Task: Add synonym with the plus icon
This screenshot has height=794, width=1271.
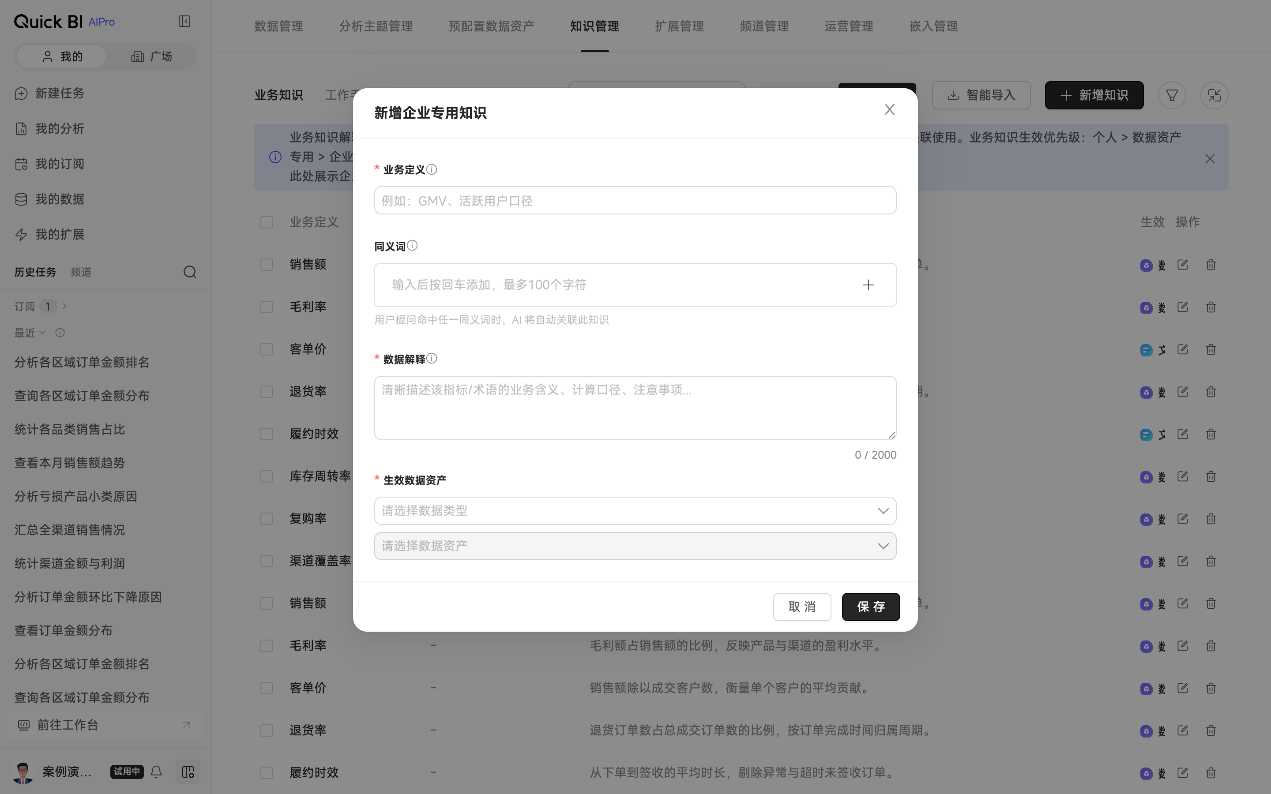Action: point(868,285)
